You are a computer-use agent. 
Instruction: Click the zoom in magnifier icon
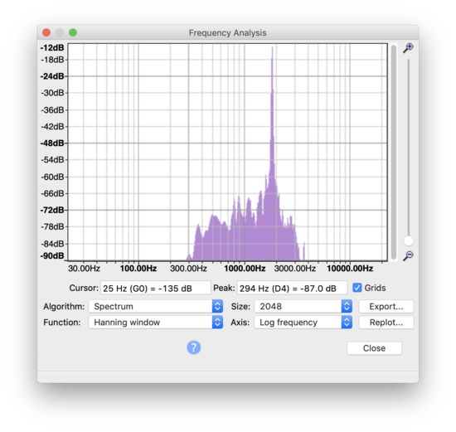(408, 48)
